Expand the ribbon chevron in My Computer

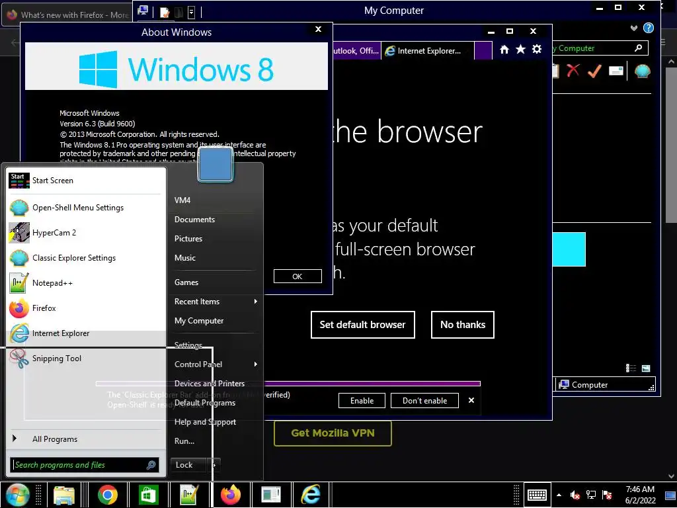(x=633, y=28)
